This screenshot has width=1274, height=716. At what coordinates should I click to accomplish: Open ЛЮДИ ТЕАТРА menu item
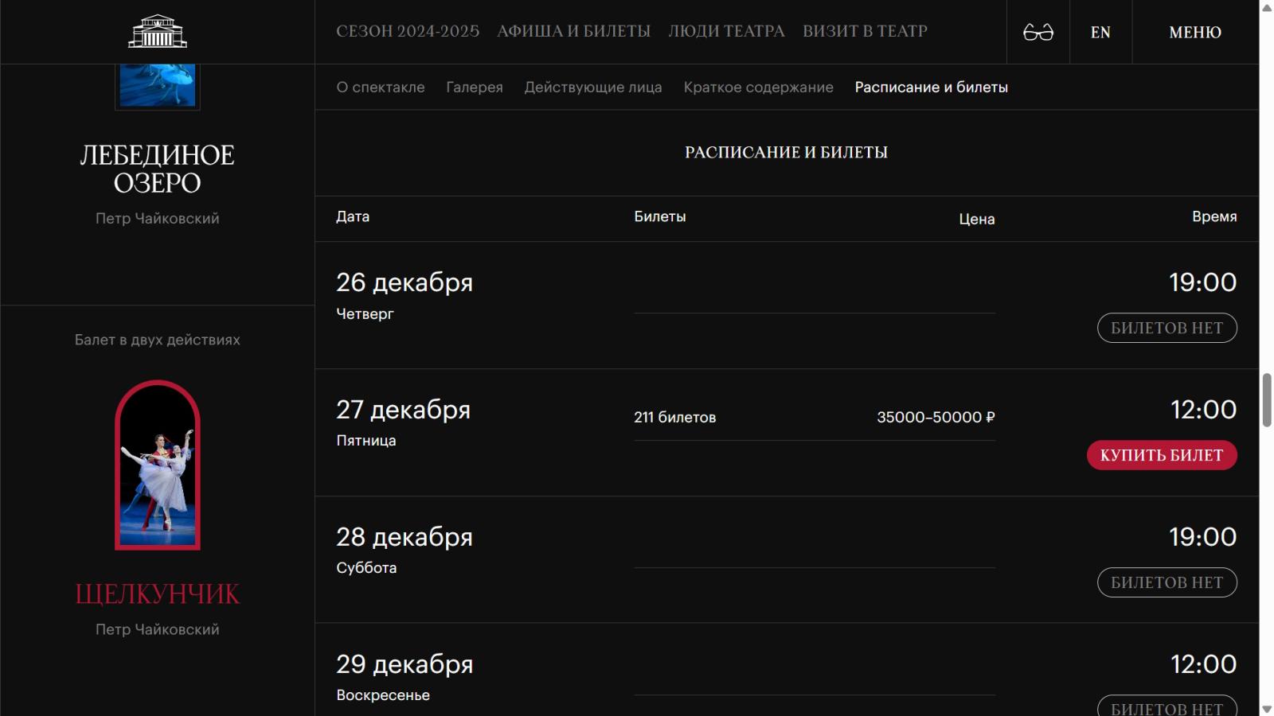tap(726, 31)
